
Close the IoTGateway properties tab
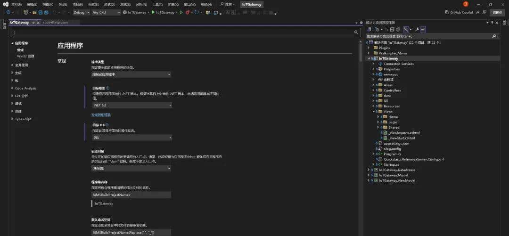coord(38,23)
